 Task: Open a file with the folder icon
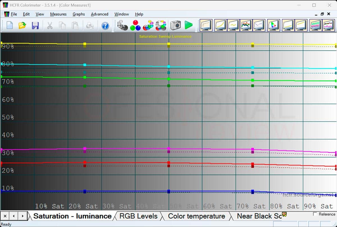pos(22,26)
